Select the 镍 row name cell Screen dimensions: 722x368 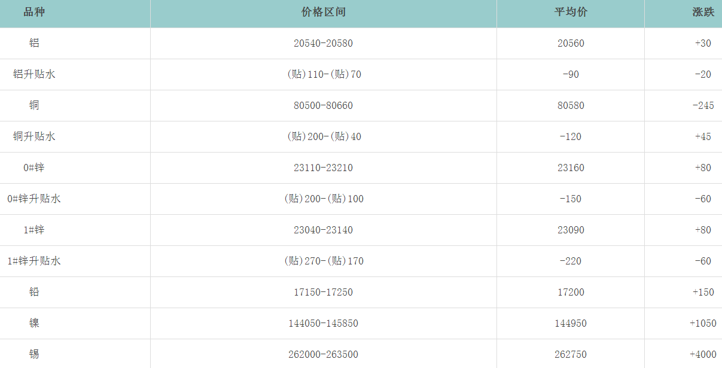[x=34, y=323]
